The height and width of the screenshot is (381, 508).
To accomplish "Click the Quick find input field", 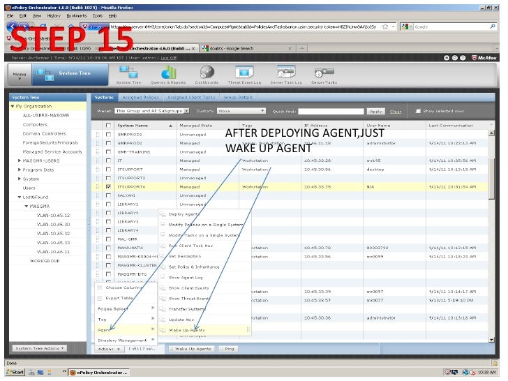I will (331, 112).
